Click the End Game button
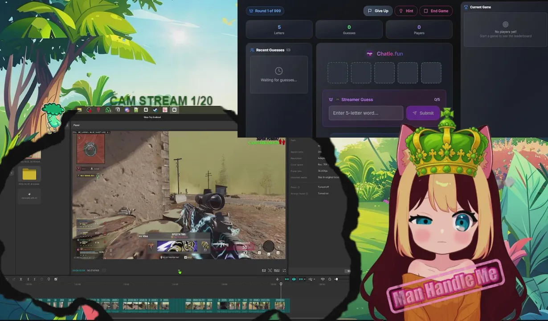Screen dimensions: 548x321 coord(436,11)
